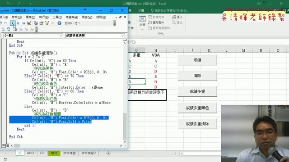
Task: Click the 多重 header cell in column G
Action: coord(136,55)
